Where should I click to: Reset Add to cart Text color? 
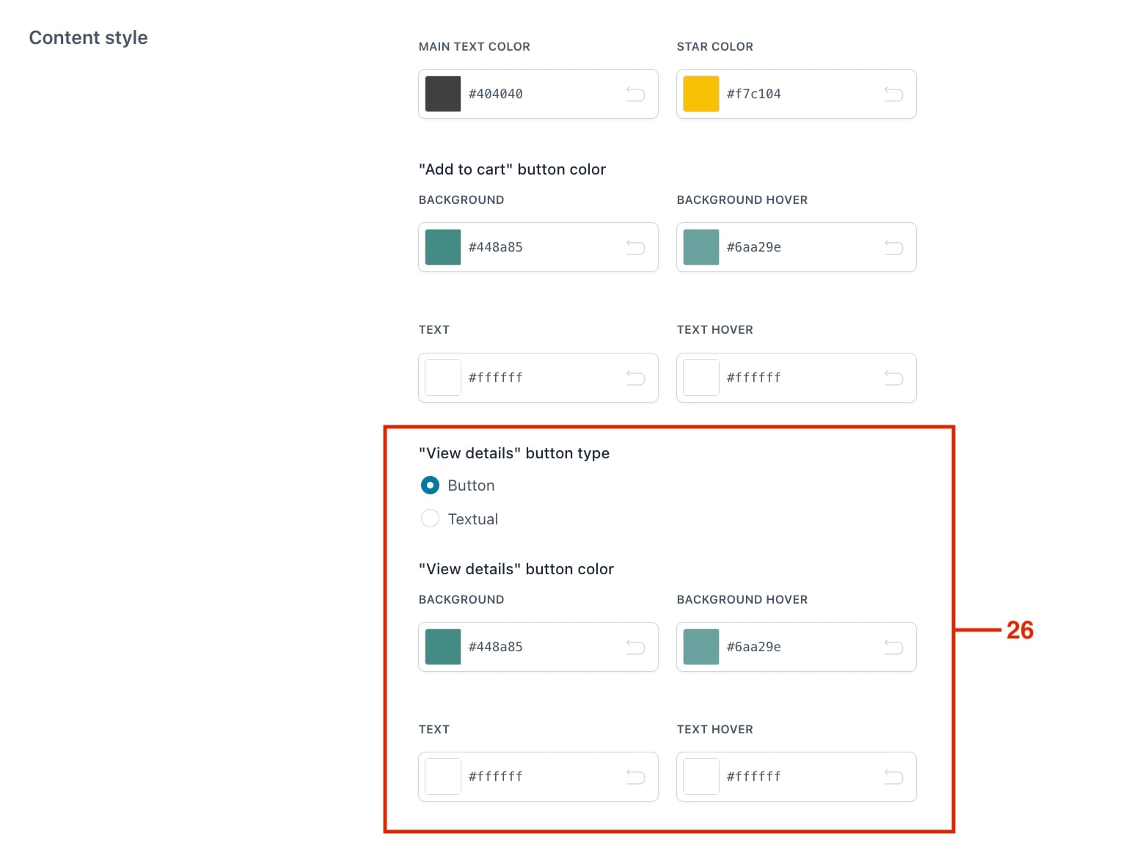[635, 378]
